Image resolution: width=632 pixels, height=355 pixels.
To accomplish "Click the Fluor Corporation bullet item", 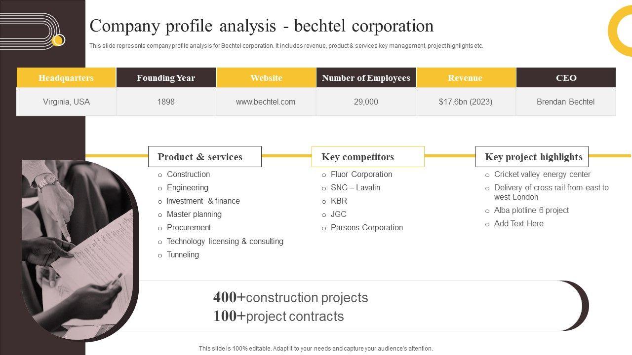I will pos(361,175).
